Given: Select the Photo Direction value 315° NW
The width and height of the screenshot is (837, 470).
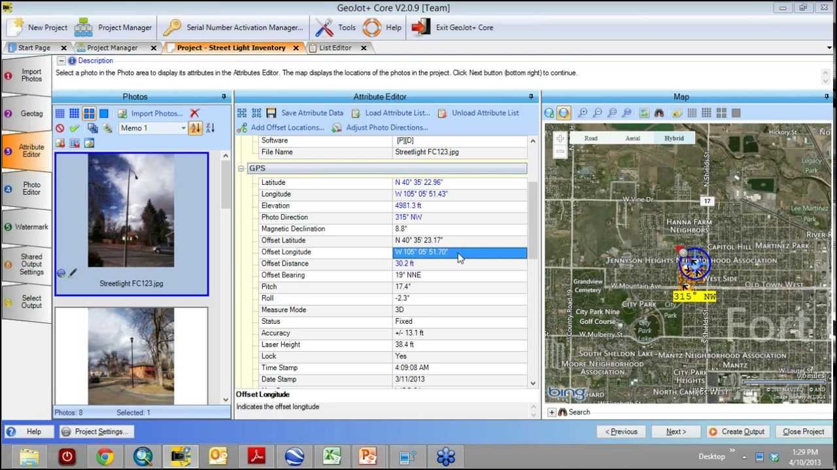Looking at the screenshot, I should click(x=459, y=217).
